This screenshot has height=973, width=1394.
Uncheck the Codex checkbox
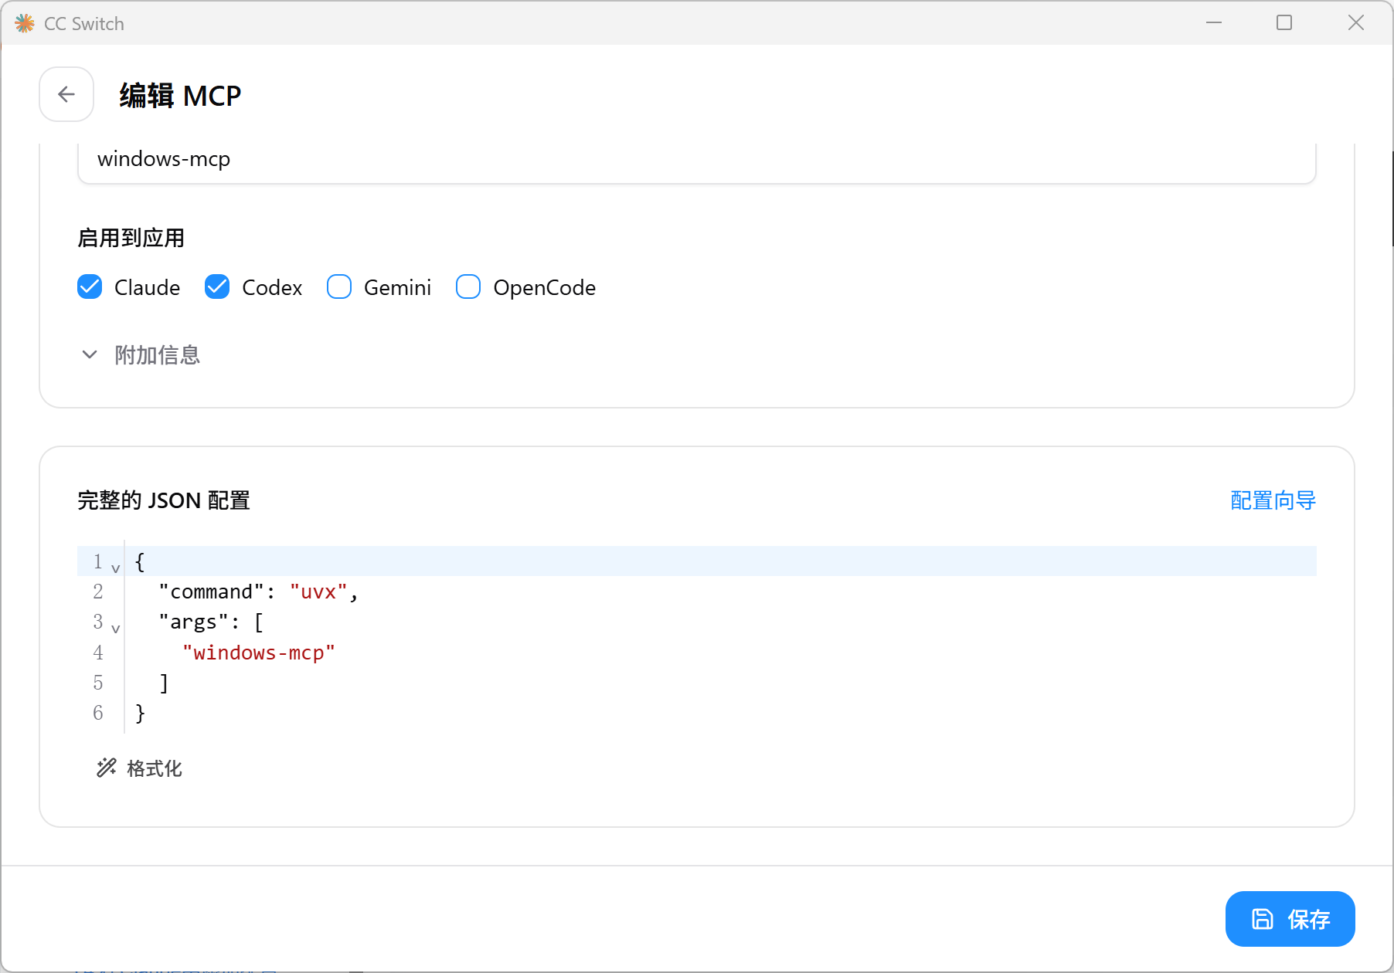point(217,286)
